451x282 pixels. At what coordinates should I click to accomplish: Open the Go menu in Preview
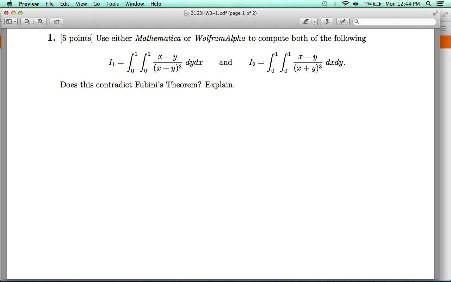(96, 4)
